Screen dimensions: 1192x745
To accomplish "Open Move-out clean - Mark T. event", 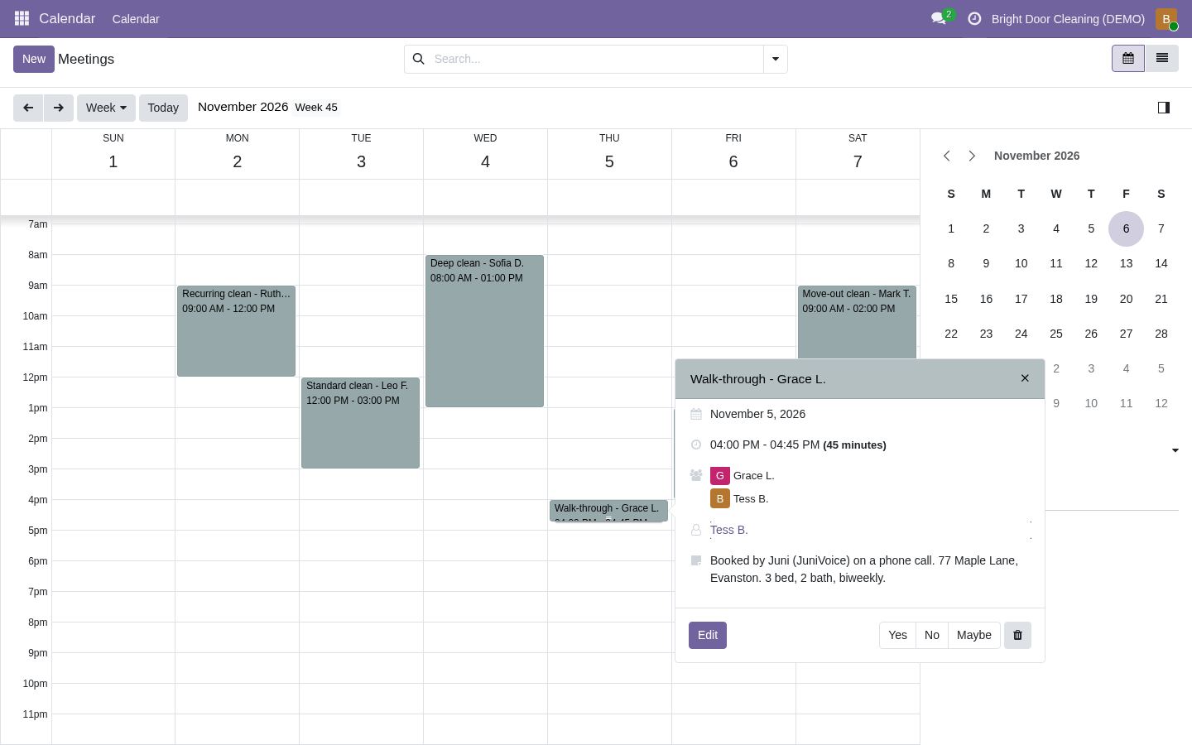I will tap(857, 323).
